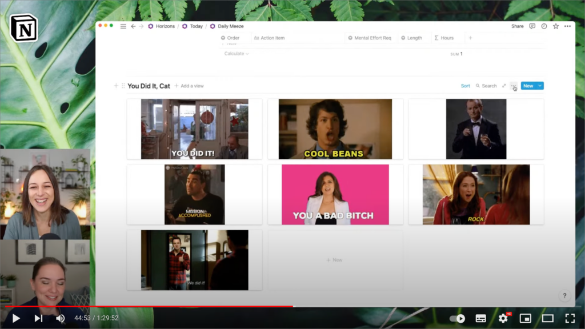The width and height of the screenshot is (585, 329).
Task: Open the video settings gear
Action: pyautogui.click(x=503, y=318)
